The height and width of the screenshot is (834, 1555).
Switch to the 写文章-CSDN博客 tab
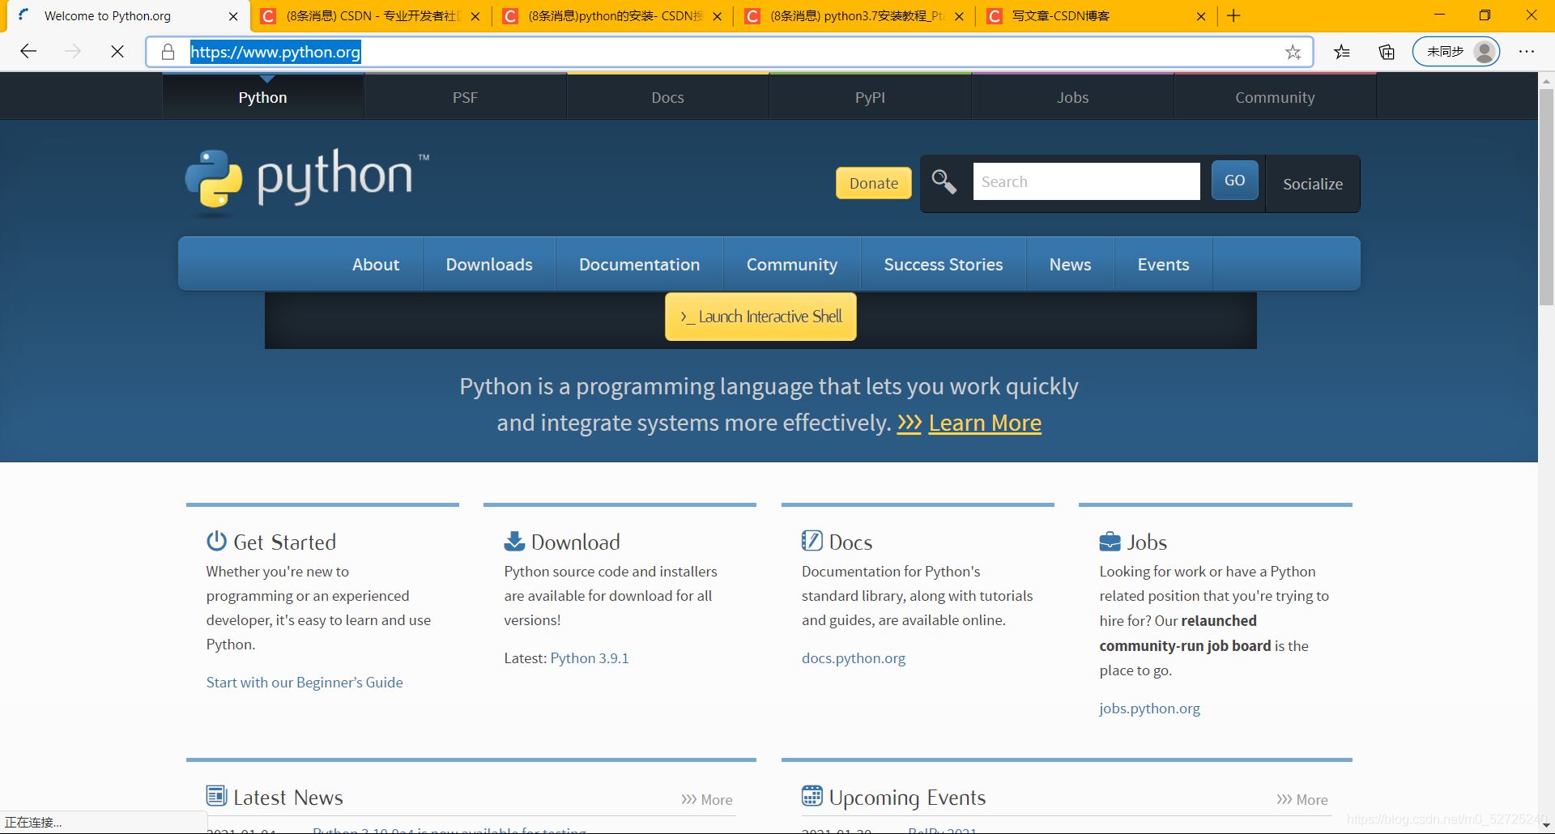pyautogui.click(x=1098, y=16)
